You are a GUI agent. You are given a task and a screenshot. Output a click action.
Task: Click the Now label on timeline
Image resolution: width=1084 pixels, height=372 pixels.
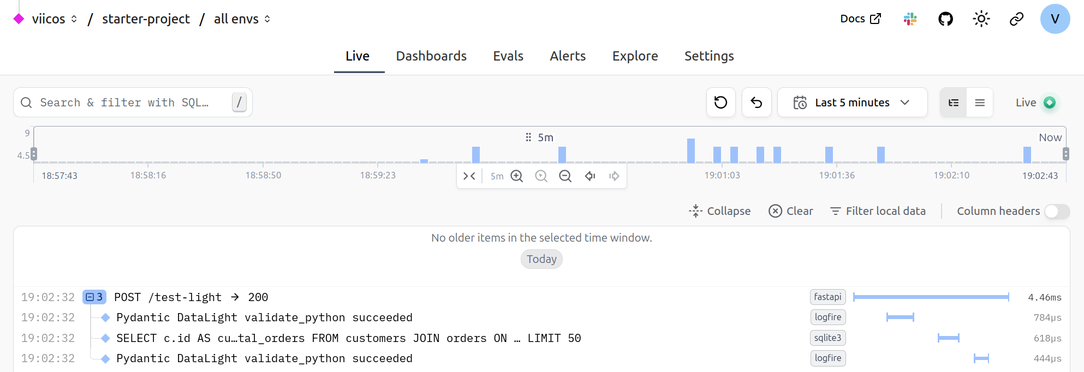1050,137
